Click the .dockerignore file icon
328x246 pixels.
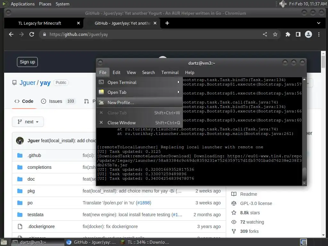[20, 226]
